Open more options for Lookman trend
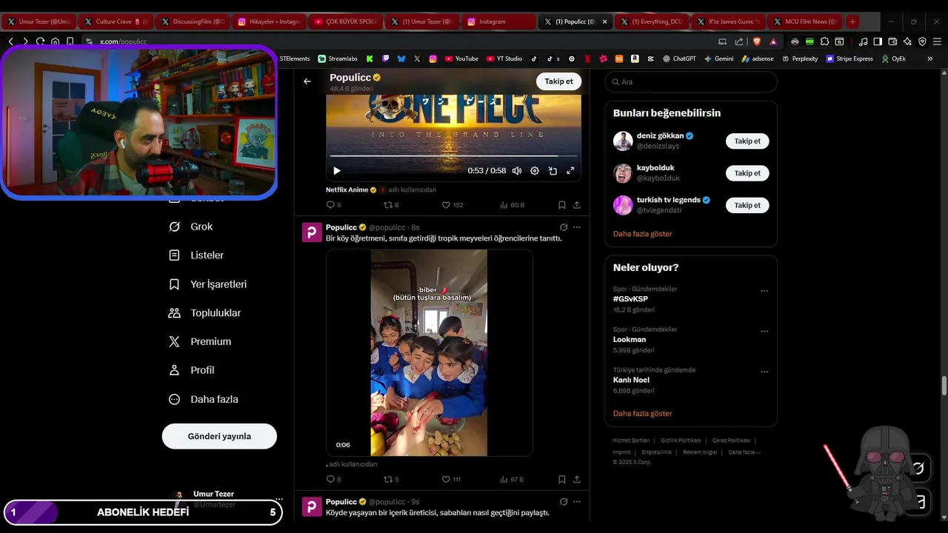The height and width of the screenshot is (533, 948). click(764, 332)
